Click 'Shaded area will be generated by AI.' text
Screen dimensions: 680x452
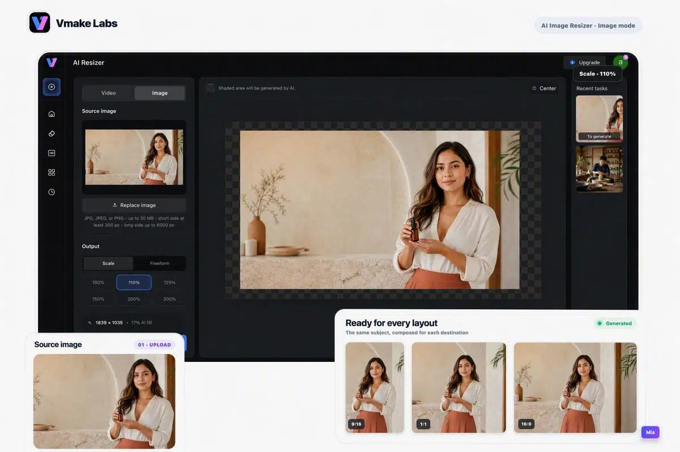tap(257, 88)
